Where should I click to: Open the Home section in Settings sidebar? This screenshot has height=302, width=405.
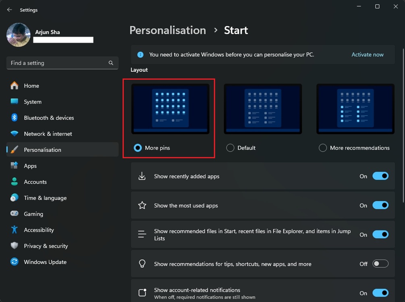(32, 85)
